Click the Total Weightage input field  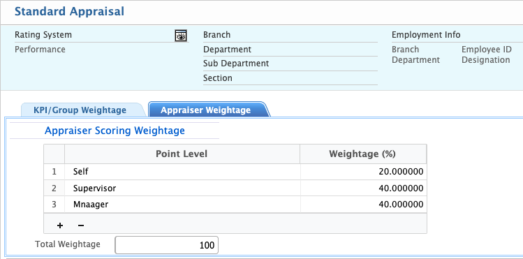click(x=166, y=245)
